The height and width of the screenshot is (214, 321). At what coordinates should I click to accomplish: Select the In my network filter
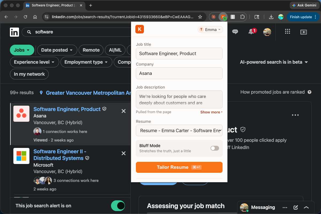29,74
